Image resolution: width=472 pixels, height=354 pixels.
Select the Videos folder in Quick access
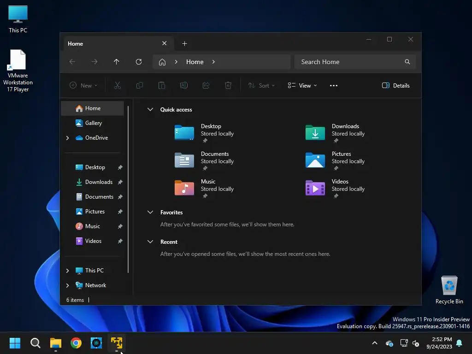click(336, 188)
